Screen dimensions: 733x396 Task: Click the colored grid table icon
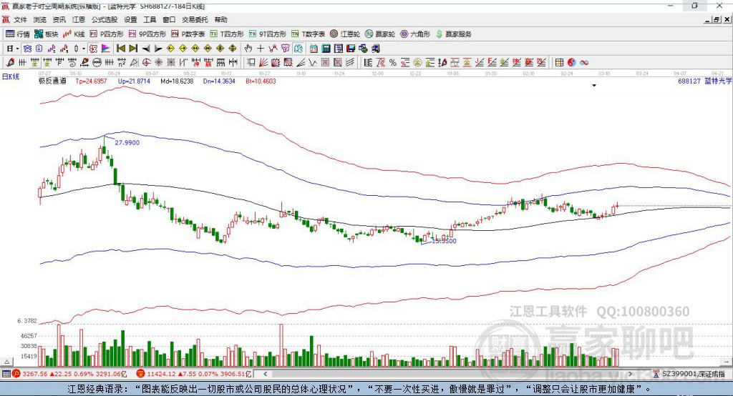coord(559,62)
